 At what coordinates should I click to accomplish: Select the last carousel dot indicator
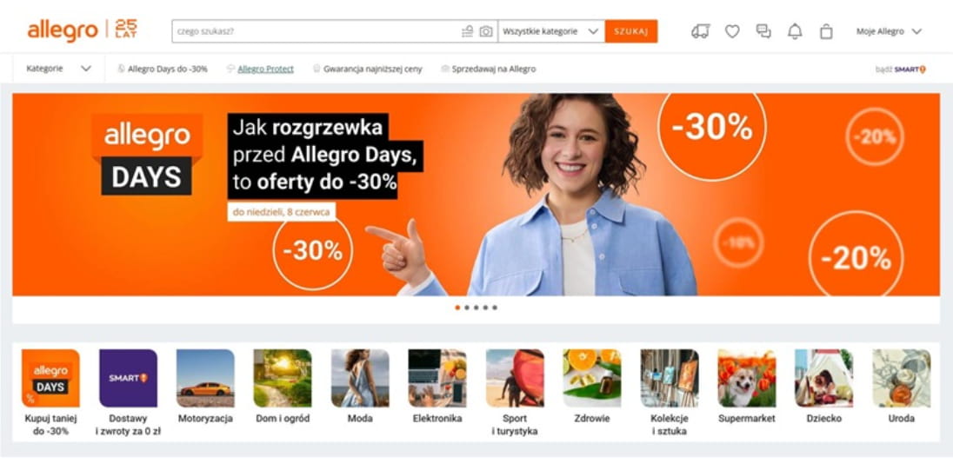[x=495, y=308]
